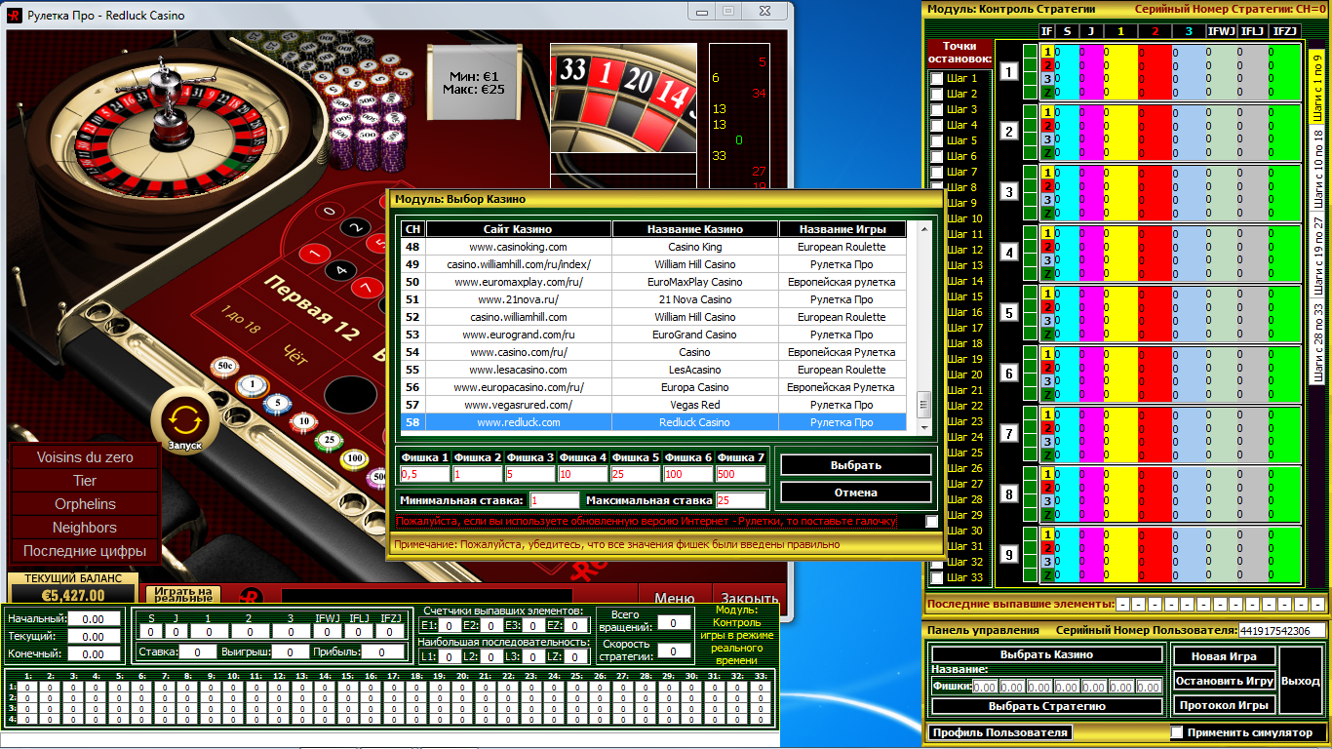
Task: Select row 48 www.casinoking.com
Action: pyautogui.click(x=653, y=247)
